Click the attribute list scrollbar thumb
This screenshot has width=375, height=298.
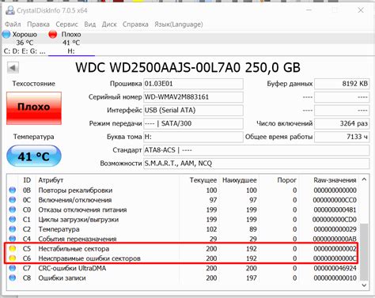(364, 251)
